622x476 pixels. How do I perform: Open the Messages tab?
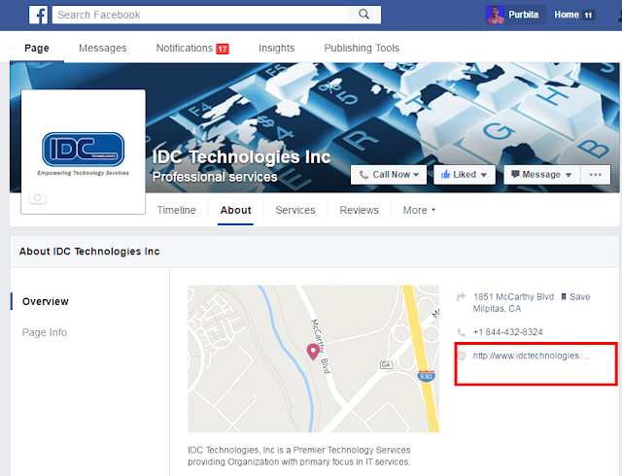[103, 48]
